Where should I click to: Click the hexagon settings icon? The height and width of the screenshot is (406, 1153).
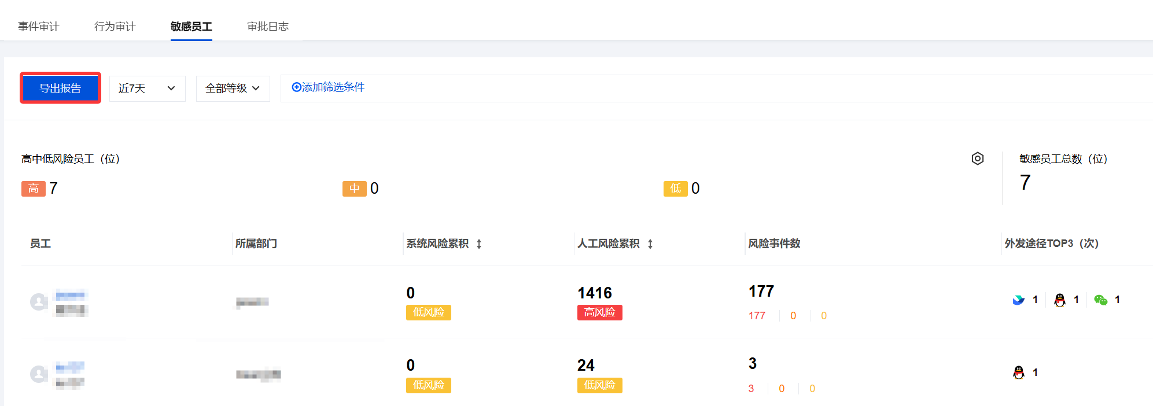(977, 158)
